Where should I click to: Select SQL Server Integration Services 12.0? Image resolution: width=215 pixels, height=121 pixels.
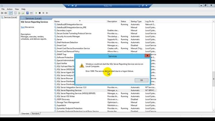(x=105, y=87)
